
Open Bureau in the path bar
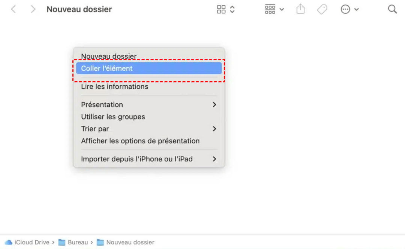click(x=78, y=242)
